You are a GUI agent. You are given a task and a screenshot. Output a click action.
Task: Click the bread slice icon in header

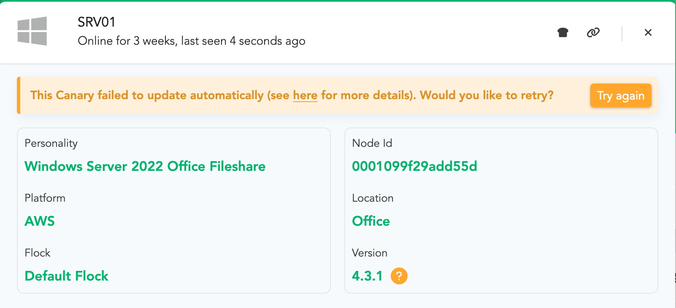click(x=562, y=32)
